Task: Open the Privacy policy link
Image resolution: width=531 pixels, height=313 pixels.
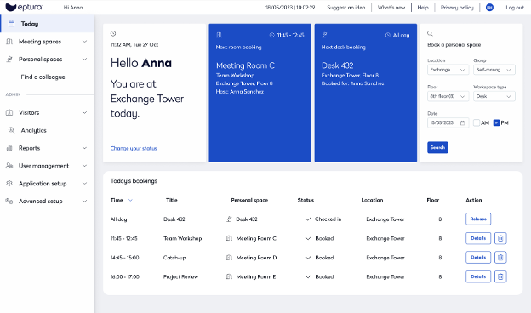Action: pos(457,8)
